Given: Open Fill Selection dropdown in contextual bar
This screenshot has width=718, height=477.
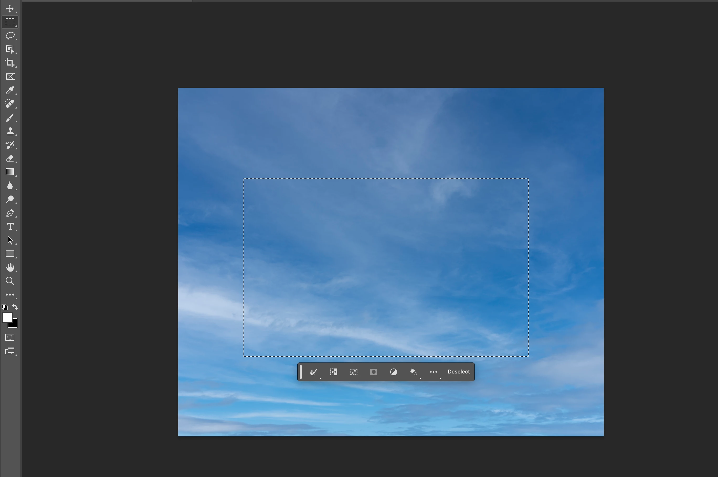Looking at the screenshot, I should 414,372.
